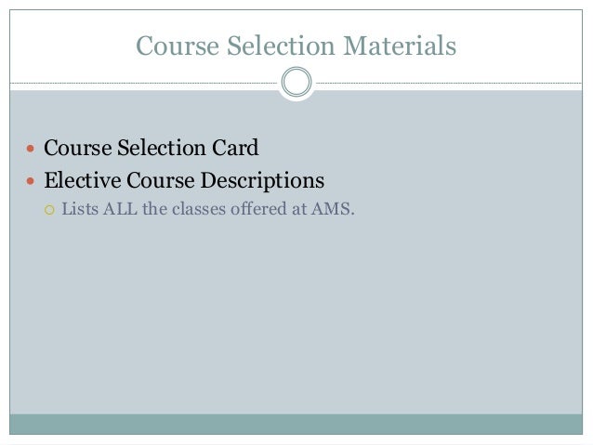Image resolution: width=593 pixels, height=445 pixels.
Task: Click the dashed divider line left of circle
Action: point(144,83)
